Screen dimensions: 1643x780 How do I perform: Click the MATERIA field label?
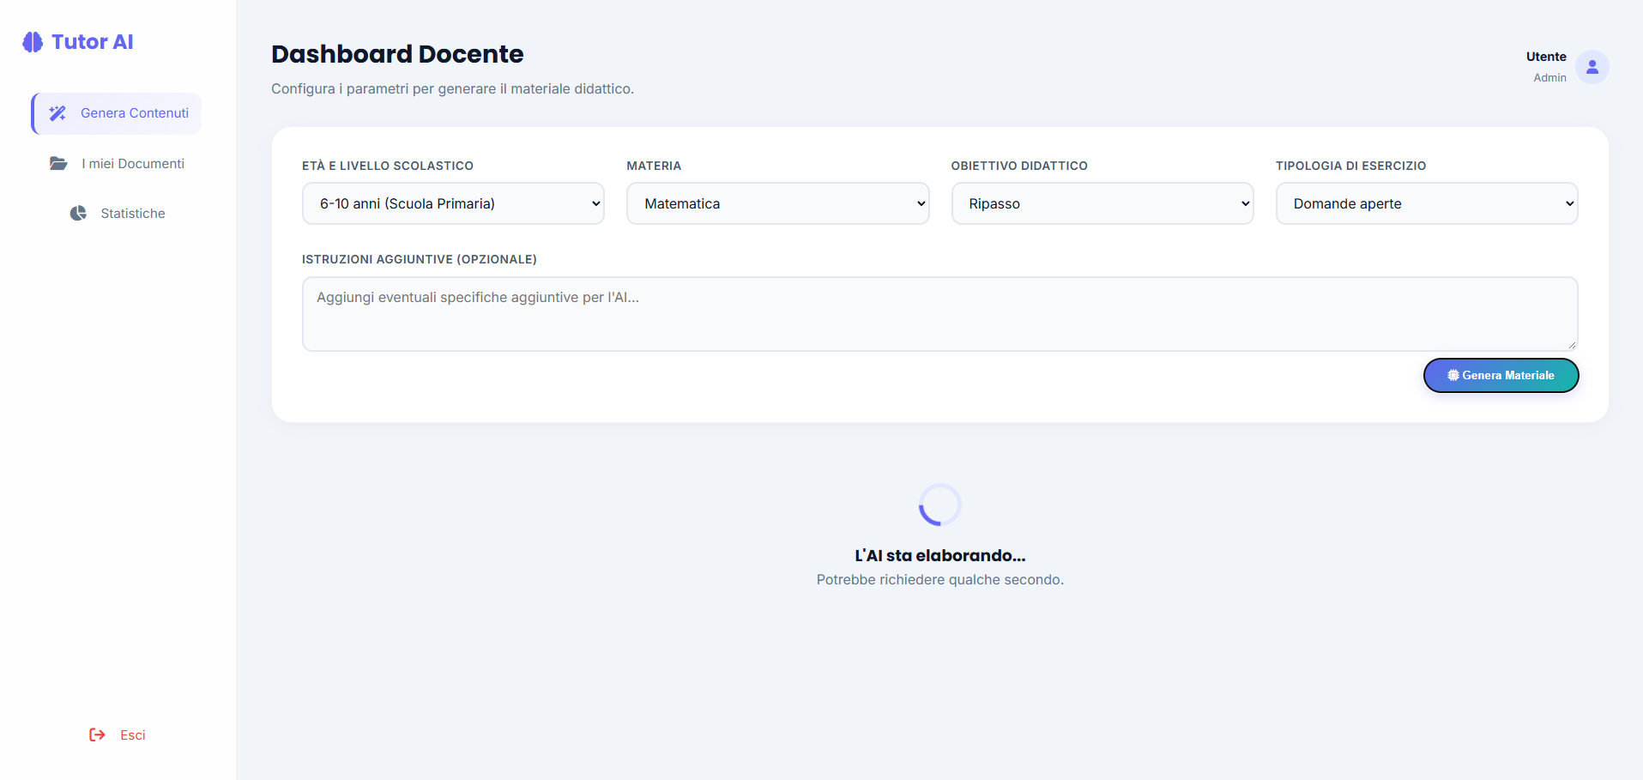pyautogui.click(x=654, y=166)
